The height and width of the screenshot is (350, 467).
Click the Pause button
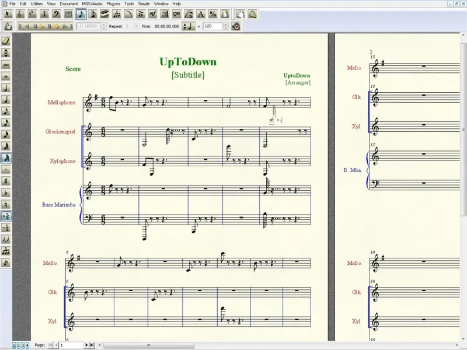pyautogui.click(x=50, y=26)
